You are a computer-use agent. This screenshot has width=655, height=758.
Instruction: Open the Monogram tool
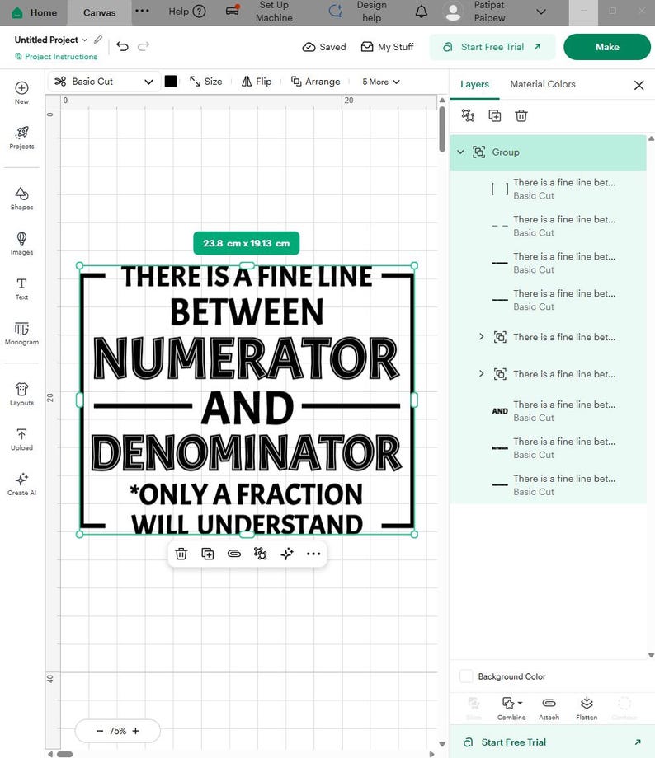[x=21, y=334]
